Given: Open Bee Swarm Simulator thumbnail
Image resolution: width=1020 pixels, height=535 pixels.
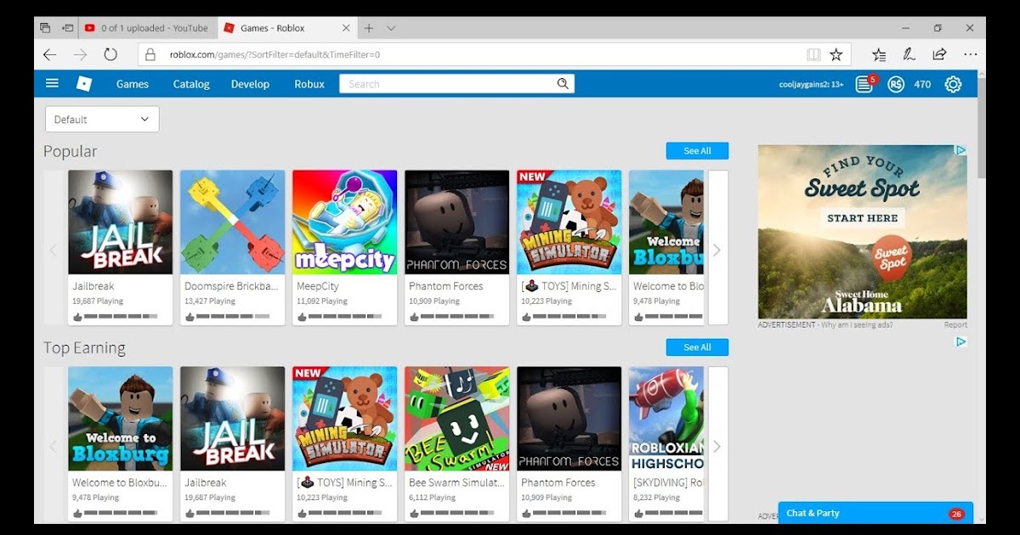Looking at the screenshot, I should pos(457,418).
